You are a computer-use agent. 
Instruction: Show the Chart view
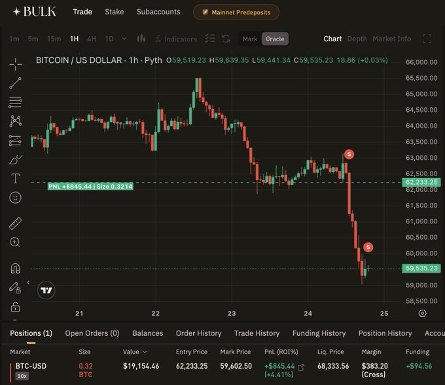click(x=332, y=39)
